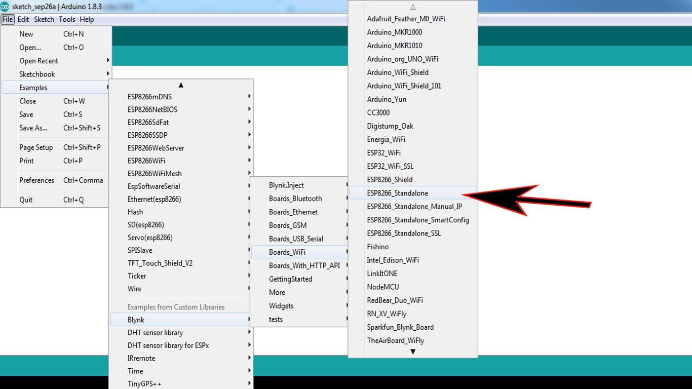Expand ESP8266NetBIOS examples
The width and height of the screenshot is (692, 389).
tap(181, 109)
